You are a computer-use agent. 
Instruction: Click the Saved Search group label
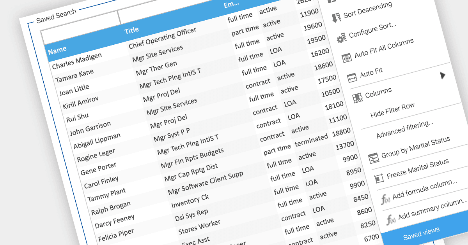(56, 16)
